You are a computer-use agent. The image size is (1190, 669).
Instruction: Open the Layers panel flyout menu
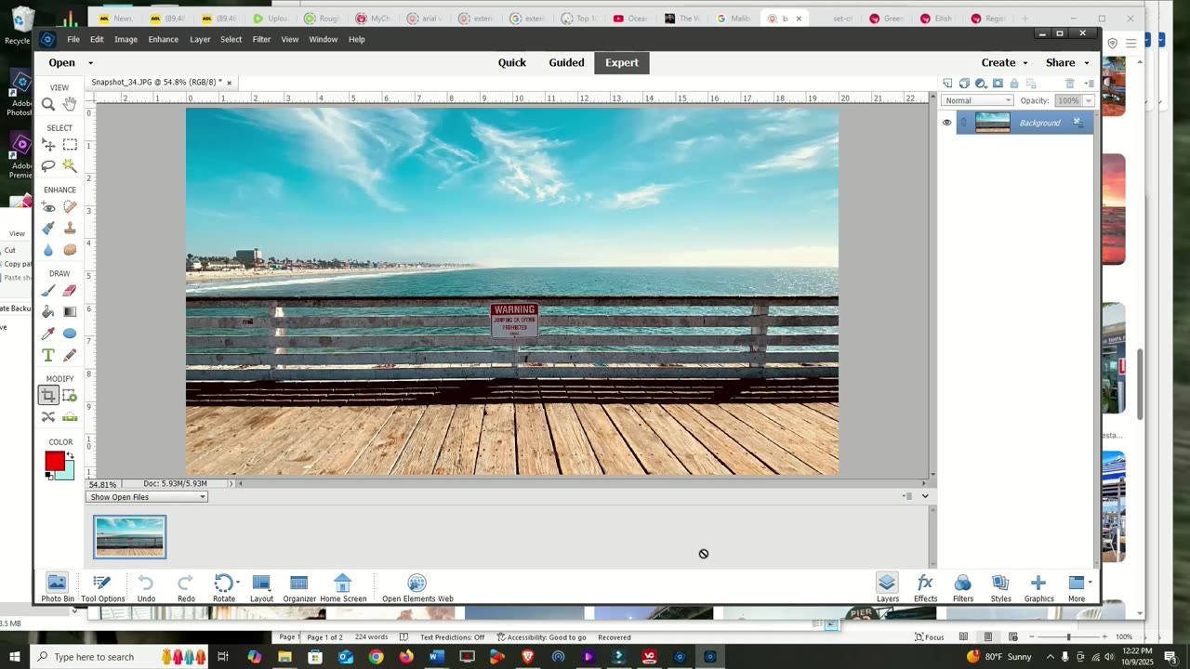click(x=1090, y=83)
